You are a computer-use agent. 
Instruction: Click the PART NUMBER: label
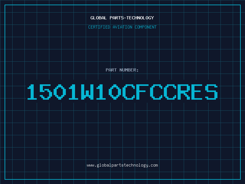point(122,70)
